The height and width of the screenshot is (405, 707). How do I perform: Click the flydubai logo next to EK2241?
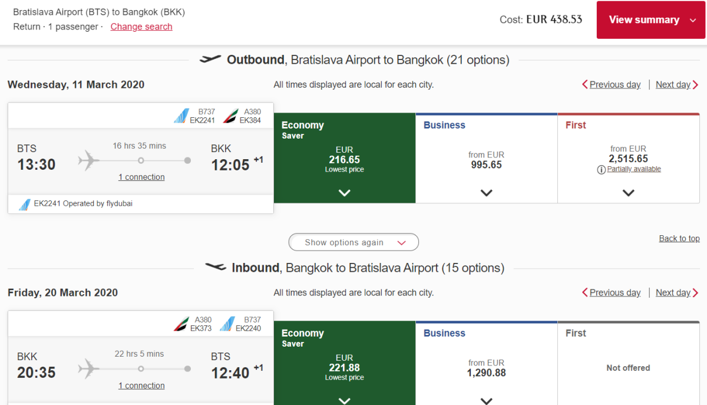tap(181, 116)
